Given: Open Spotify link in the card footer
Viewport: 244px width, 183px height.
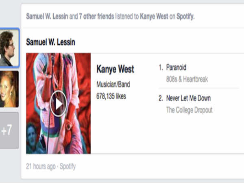Looking at the screenshot, I should point(68,166).
